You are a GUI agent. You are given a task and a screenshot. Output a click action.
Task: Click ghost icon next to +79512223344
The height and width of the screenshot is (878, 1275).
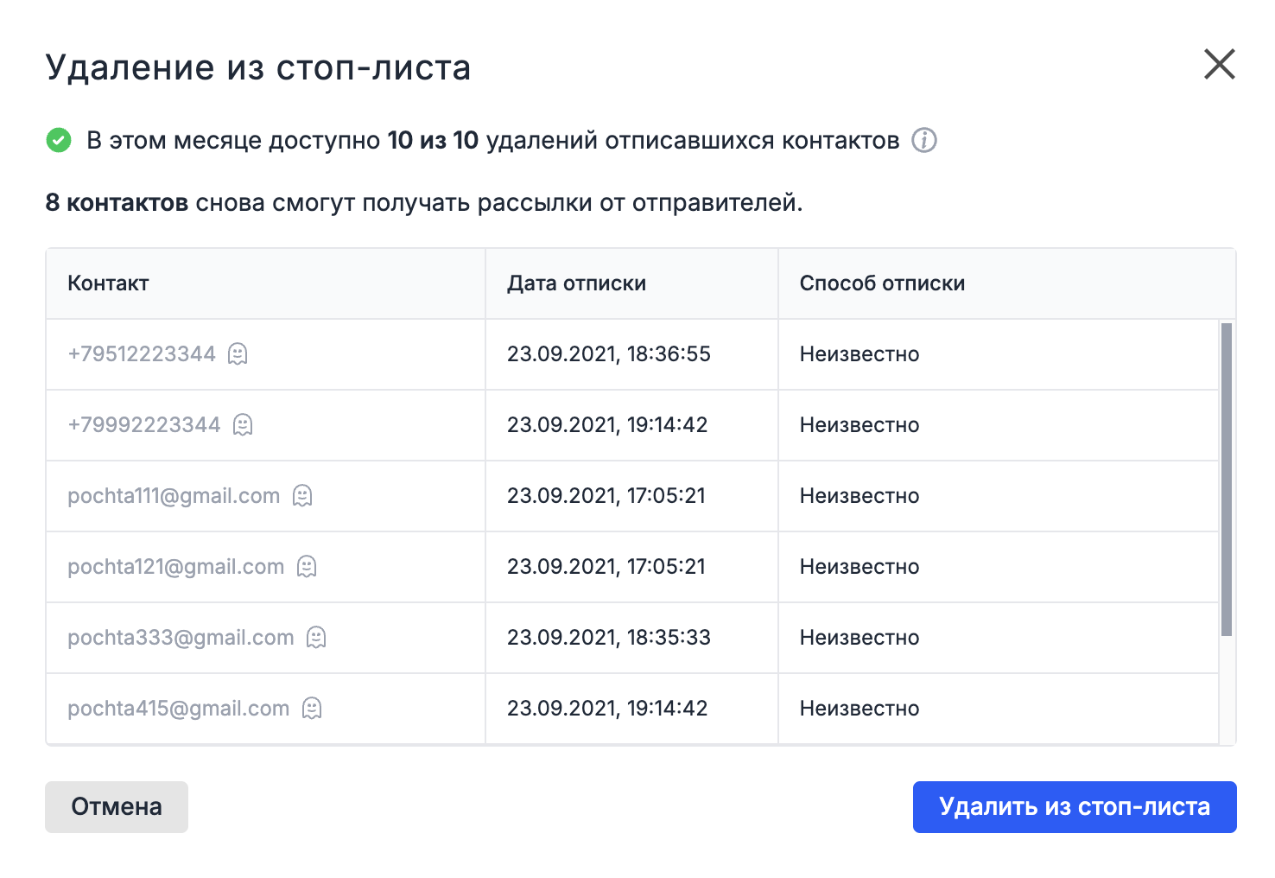tap(238, 353)
